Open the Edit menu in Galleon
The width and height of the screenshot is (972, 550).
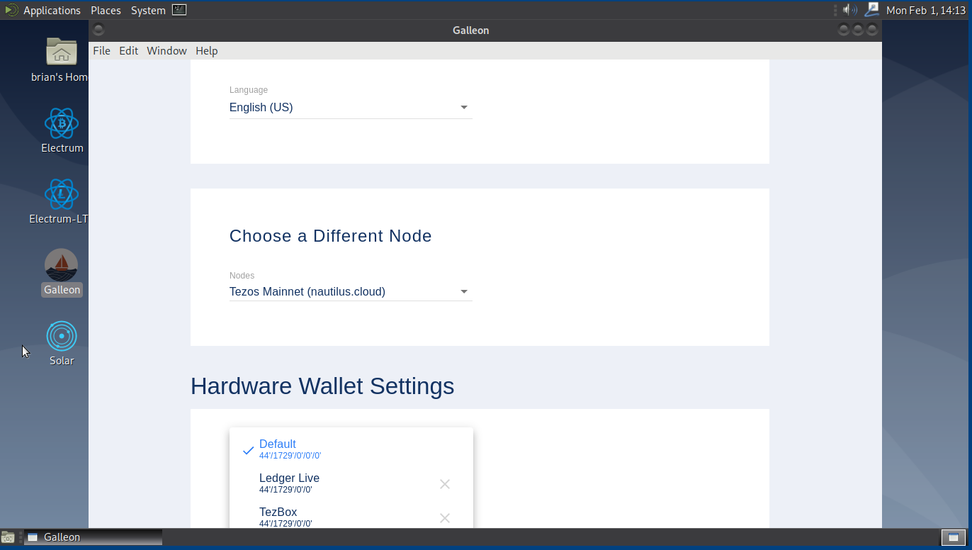pyautogui.click(x=128, y=51)
